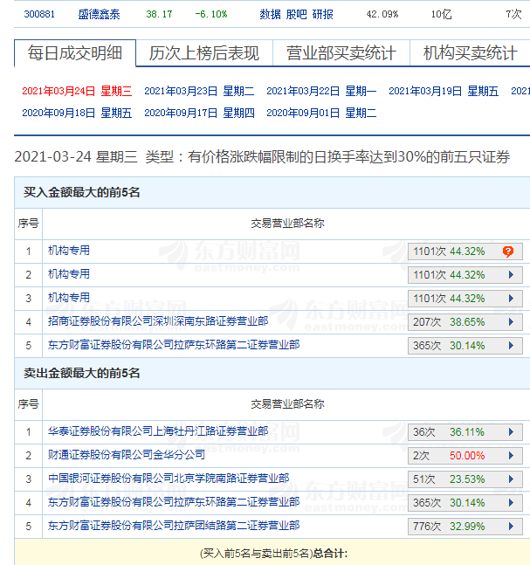Open first 机构专用 in buy list
Screen dimensions: 530x565
tap(69, 250)
